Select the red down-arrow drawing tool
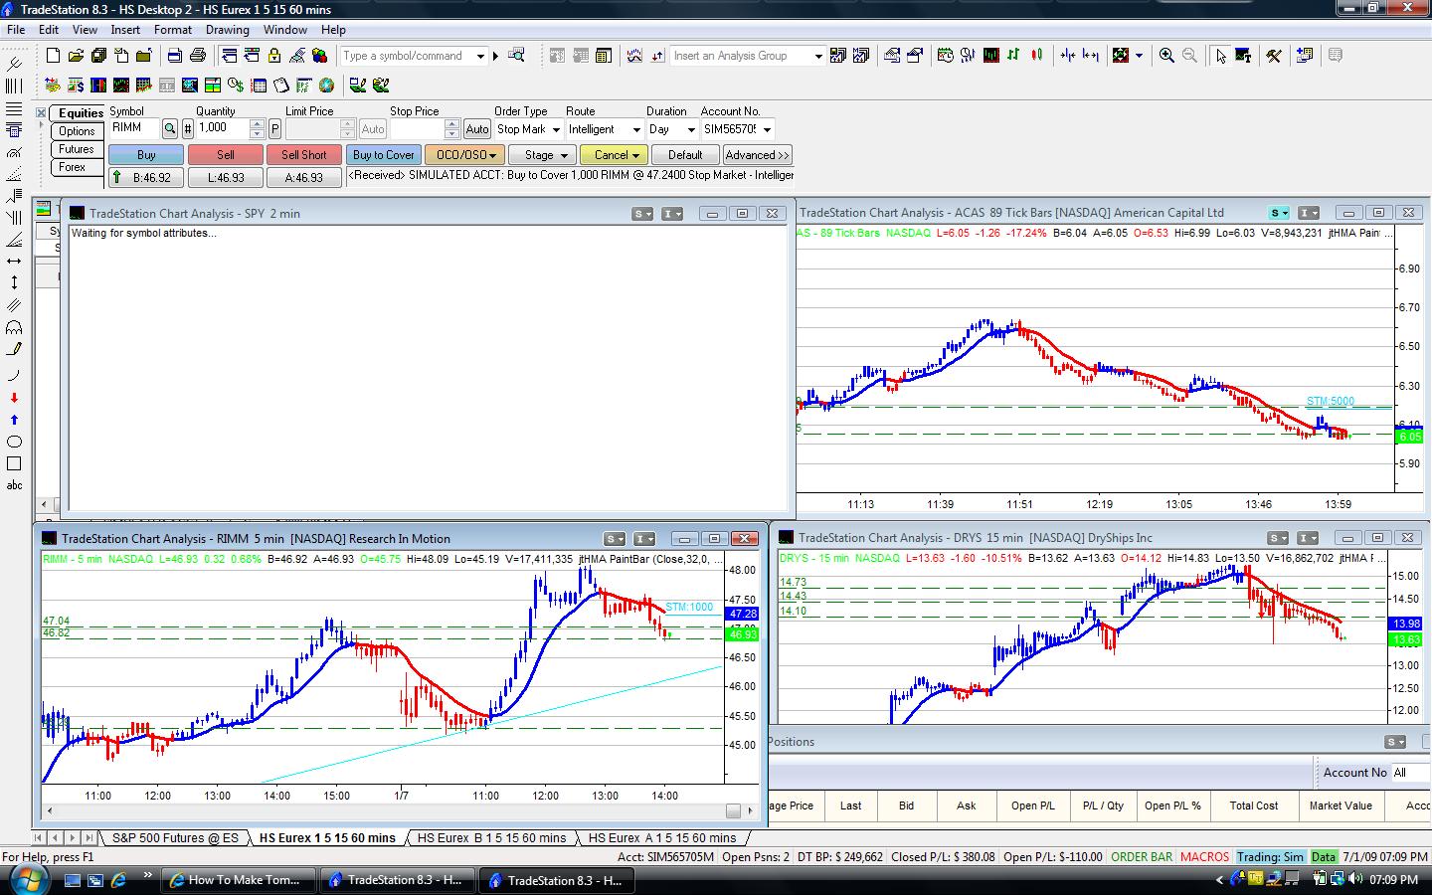This screenshot has width=1432, height=895. [x=14, y=398]
